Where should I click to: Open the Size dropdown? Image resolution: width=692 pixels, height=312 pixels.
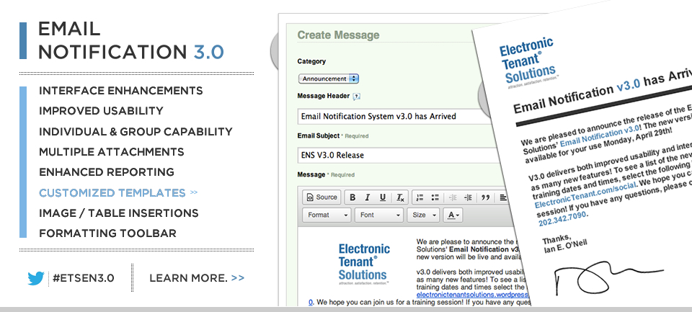(x=423, y=215)
